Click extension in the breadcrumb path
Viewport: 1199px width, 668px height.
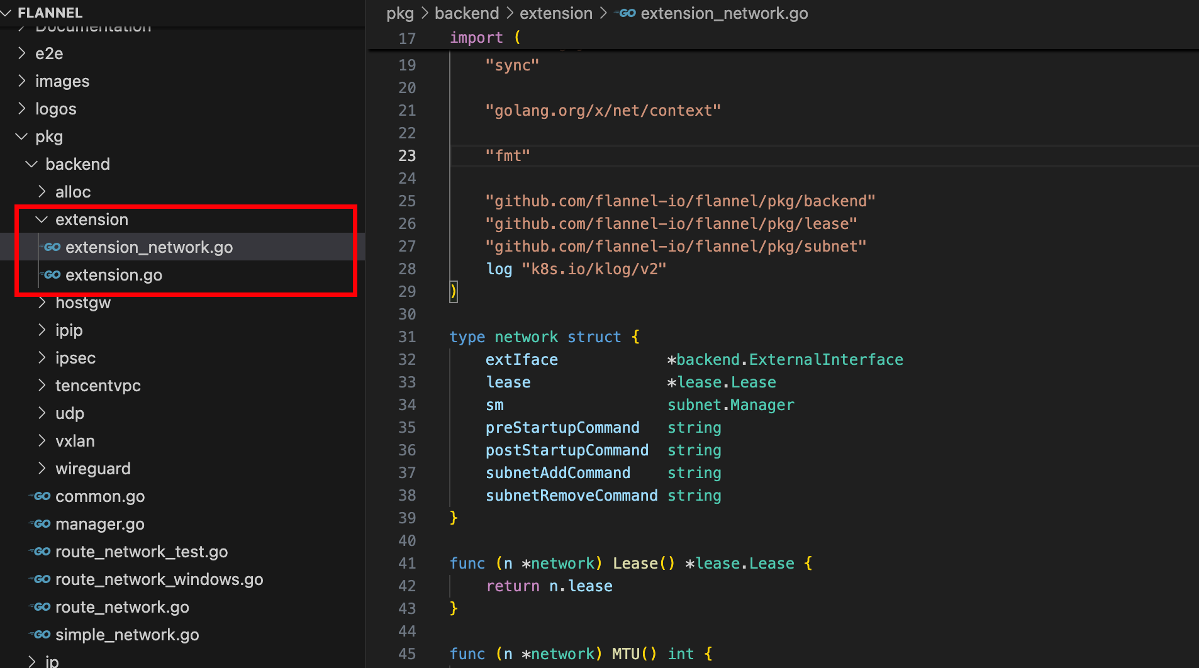pyautogui.click(x=556, y=13)
